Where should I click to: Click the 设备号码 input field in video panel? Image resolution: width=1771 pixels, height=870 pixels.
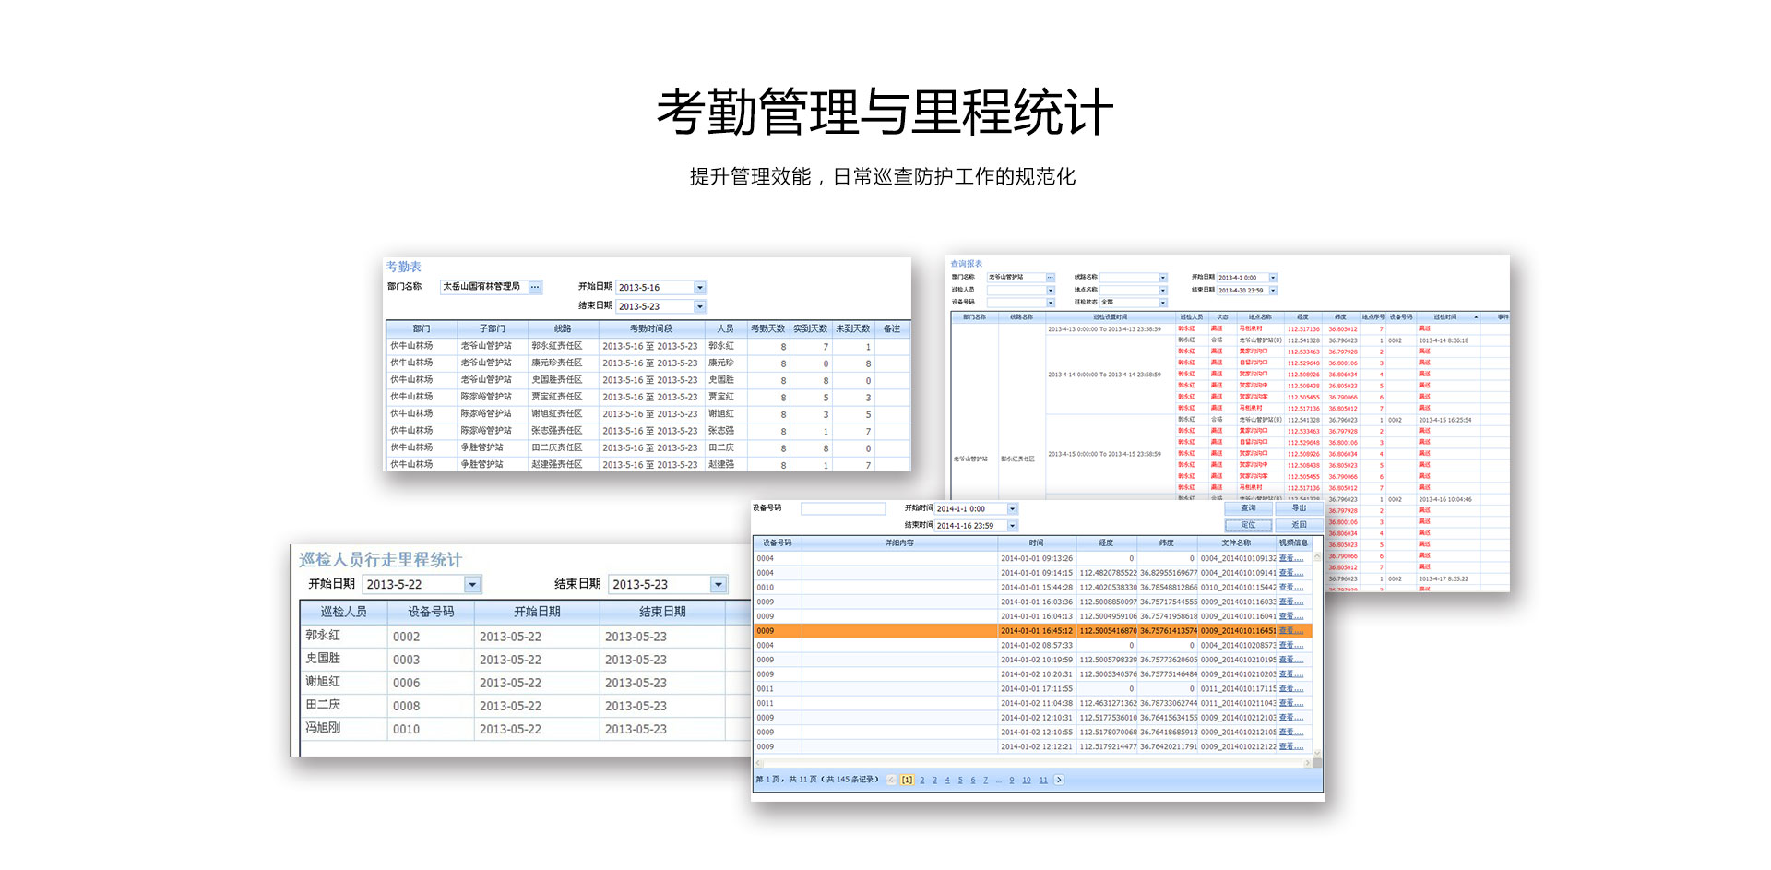842,508
